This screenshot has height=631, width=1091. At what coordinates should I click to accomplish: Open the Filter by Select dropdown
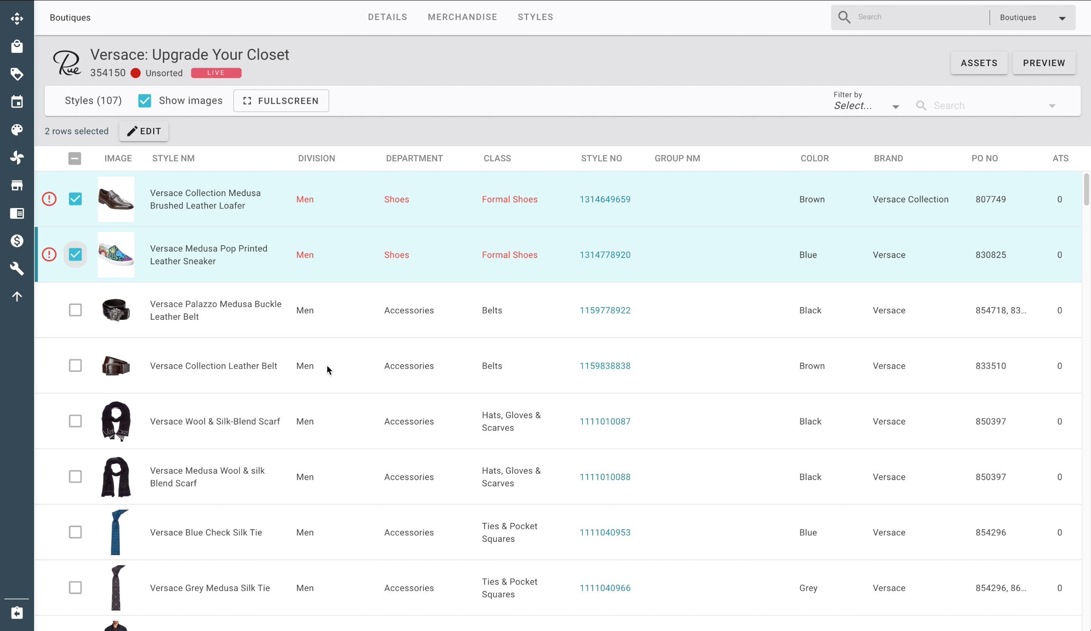coord(866,106)
